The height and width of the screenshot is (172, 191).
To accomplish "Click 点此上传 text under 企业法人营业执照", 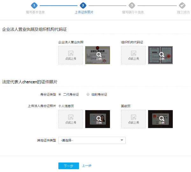I will (x=71, y=59).
